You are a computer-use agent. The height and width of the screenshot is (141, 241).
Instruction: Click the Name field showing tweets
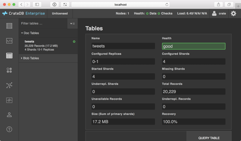click(123, 46)
